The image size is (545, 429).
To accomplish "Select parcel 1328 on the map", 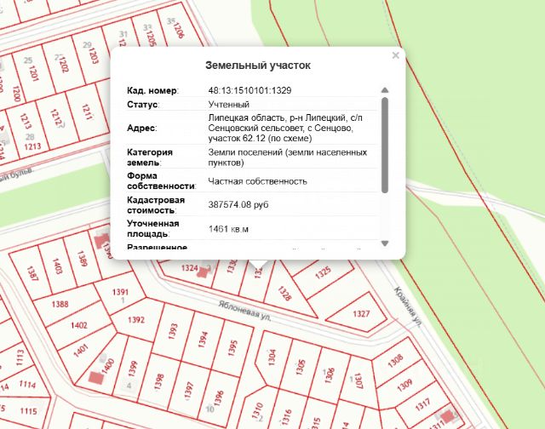I will pyautogui.click(x=284, y=294).
